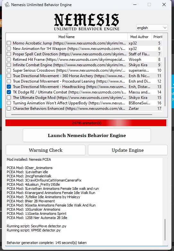Tick Super Serious Crossbows checkbox
The image size is (174, 251).
(9, 70)
